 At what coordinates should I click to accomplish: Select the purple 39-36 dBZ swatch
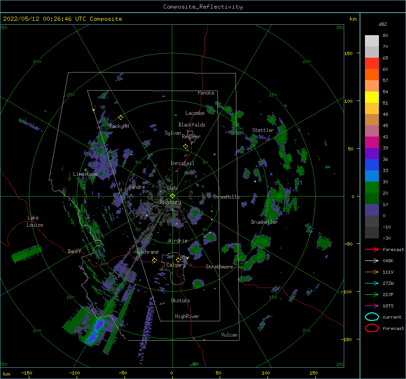[372, 154]
